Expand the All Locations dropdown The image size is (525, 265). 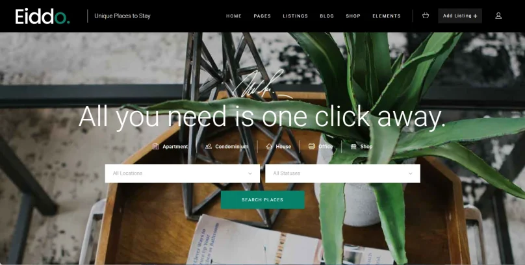(x=182, y=173)
